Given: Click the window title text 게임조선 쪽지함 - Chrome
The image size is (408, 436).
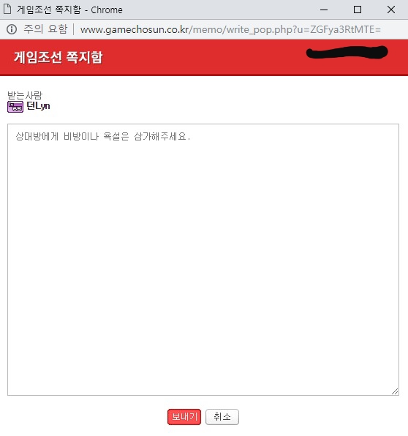Looking at the screenshot, I should pyautogui.click(x=69, y=10).
